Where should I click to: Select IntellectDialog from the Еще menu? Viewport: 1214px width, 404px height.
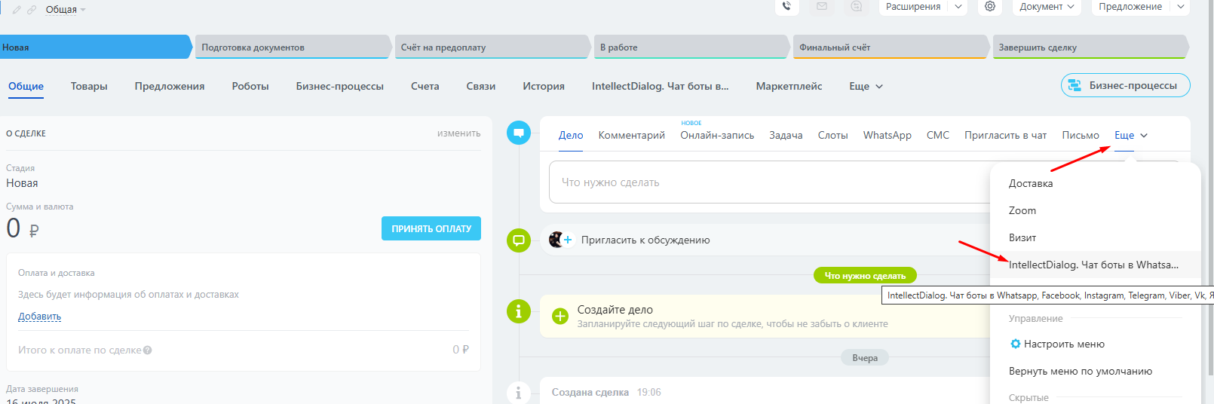pos(1093,265)
